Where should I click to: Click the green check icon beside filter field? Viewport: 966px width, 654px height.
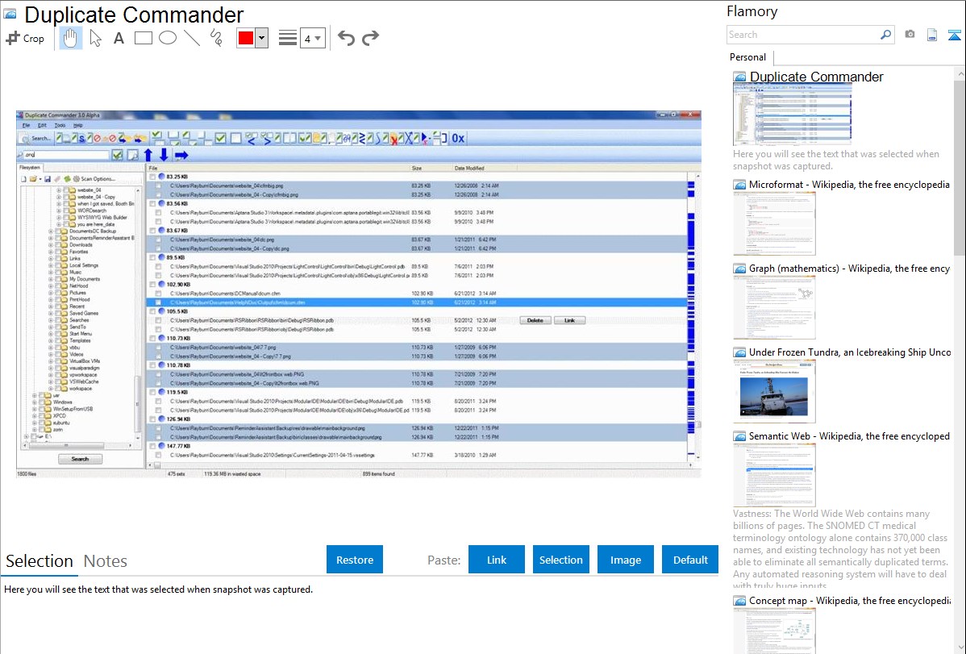[x=117, y=156]
